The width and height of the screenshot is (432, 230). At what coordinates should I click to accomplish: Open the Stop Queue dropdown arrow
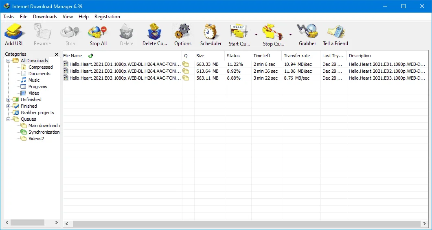pos(290,35)
